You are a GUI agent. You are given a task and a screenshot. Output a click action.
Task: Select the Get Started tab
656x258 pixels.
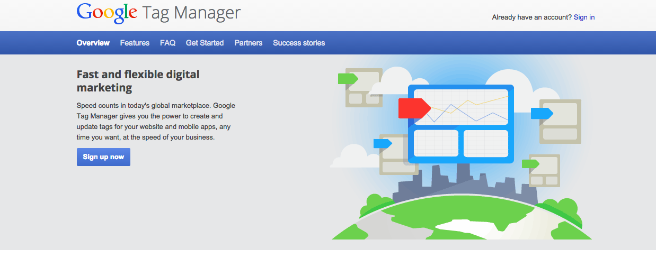pyautogui.click(x=205, y=43)
